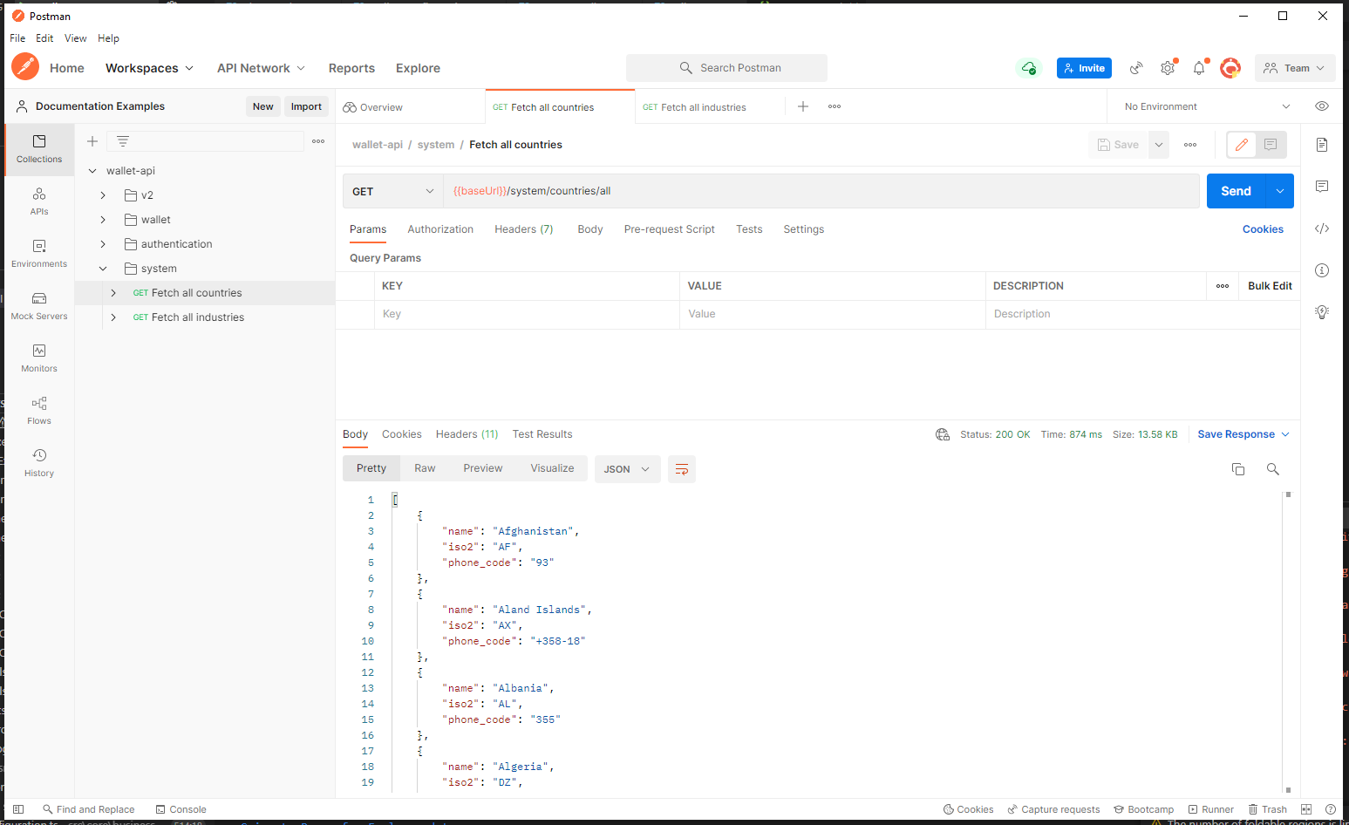Image resolution: width=1349 pixels, height=825 pixels.
Task: Click the Invite button
Action: [1084, 68]
